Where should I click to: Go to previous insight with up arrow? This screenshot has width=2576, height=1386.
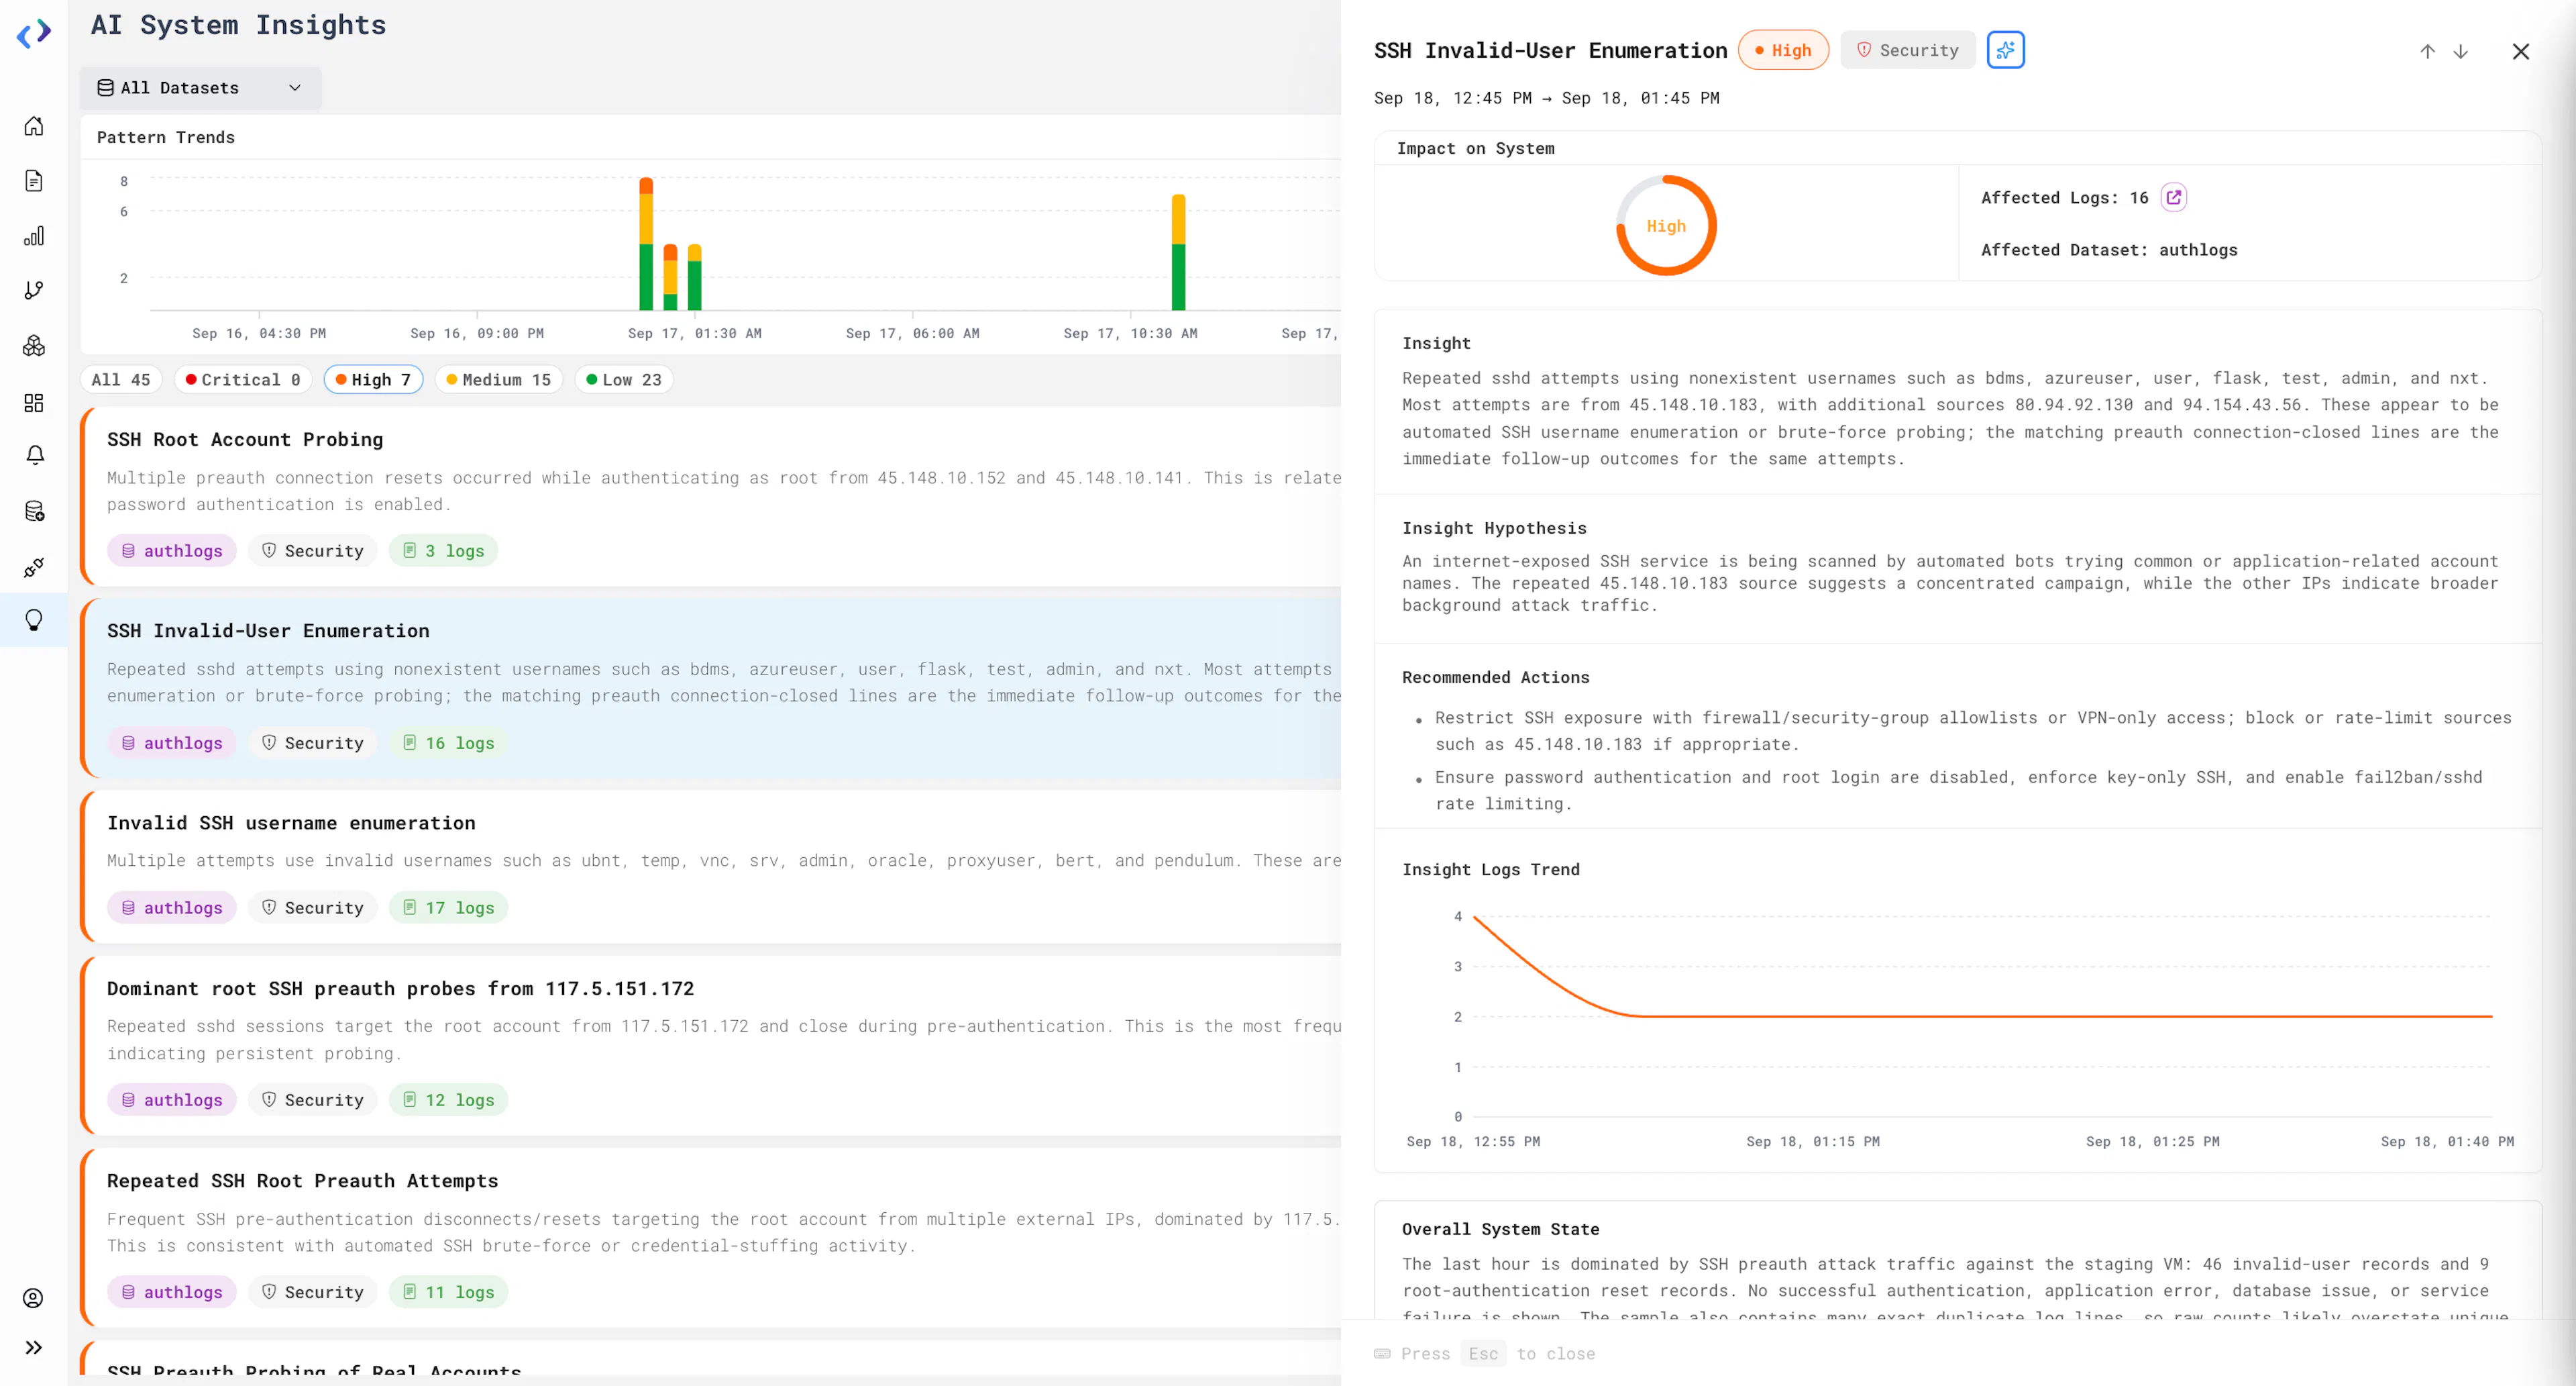pyautogui.click(x=2427, y=51)
